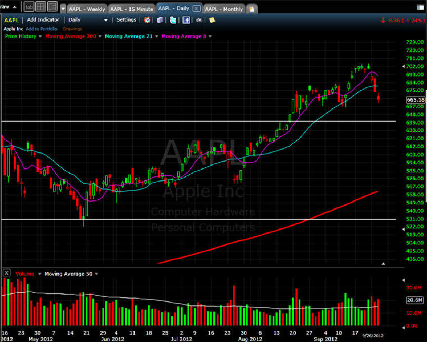Expand Moving Average 8 options arrow
This screenshot has width=427, height=342.
click(x=210, y=36)
